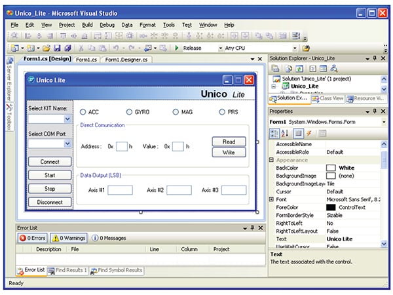Collapse the Appearance property category

coord(271,160)
